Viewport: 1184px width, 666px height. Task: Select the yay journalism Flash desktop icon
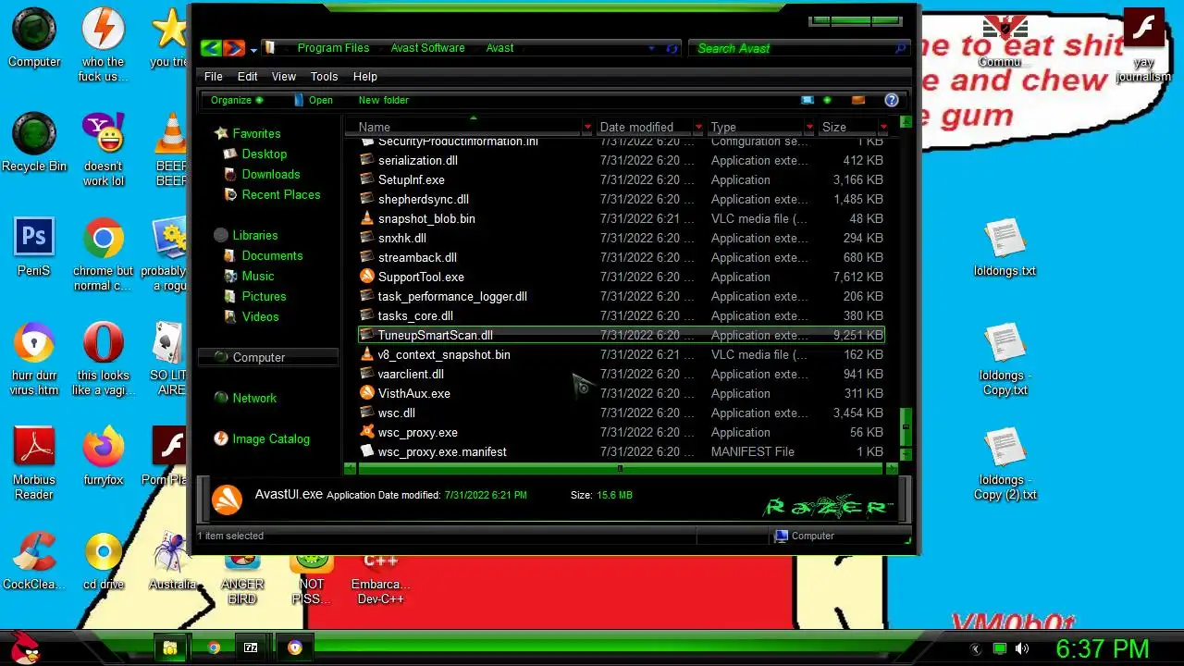(x=1143, y=45)
